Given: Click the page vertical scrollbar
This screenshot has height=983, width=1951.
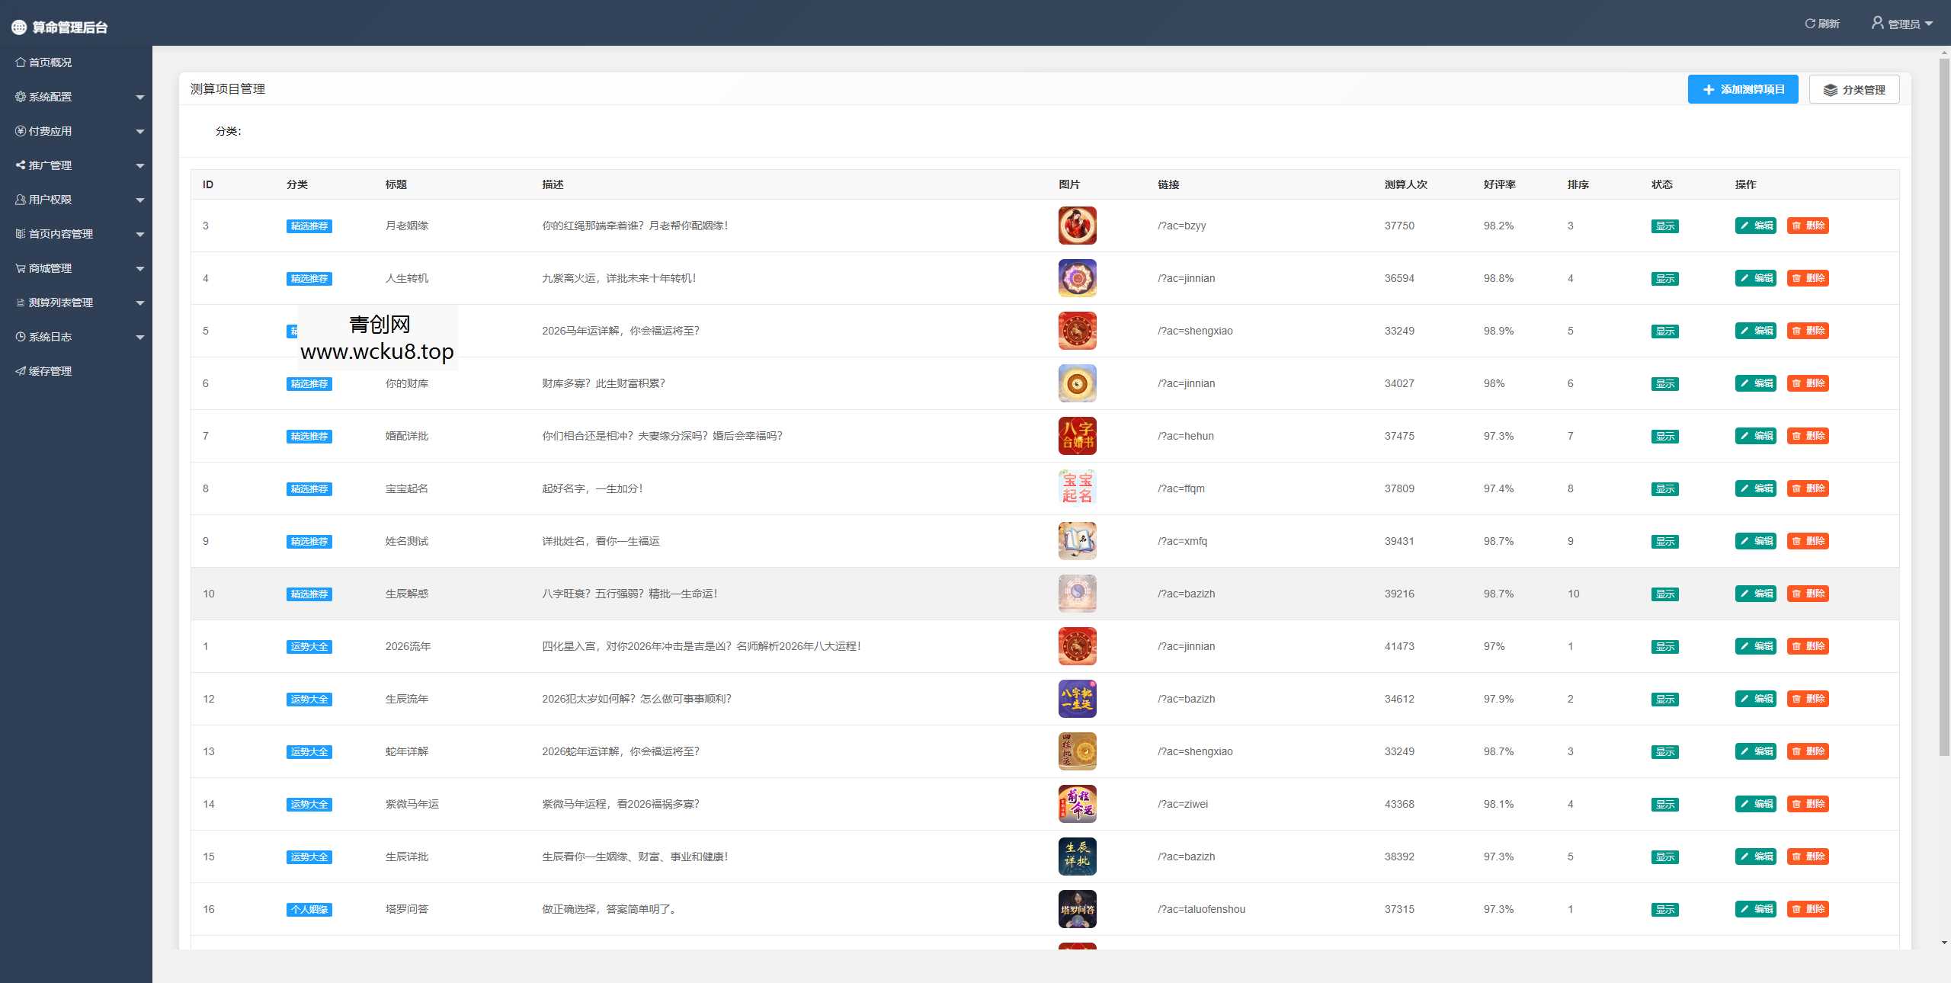Looking at the screenshot, I should click(x=1944, y=404).
